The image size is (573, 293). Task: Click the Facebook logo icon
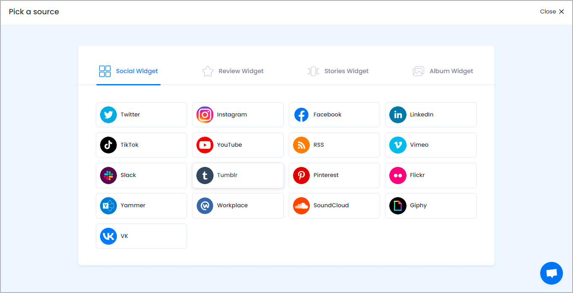coord(301,115)
